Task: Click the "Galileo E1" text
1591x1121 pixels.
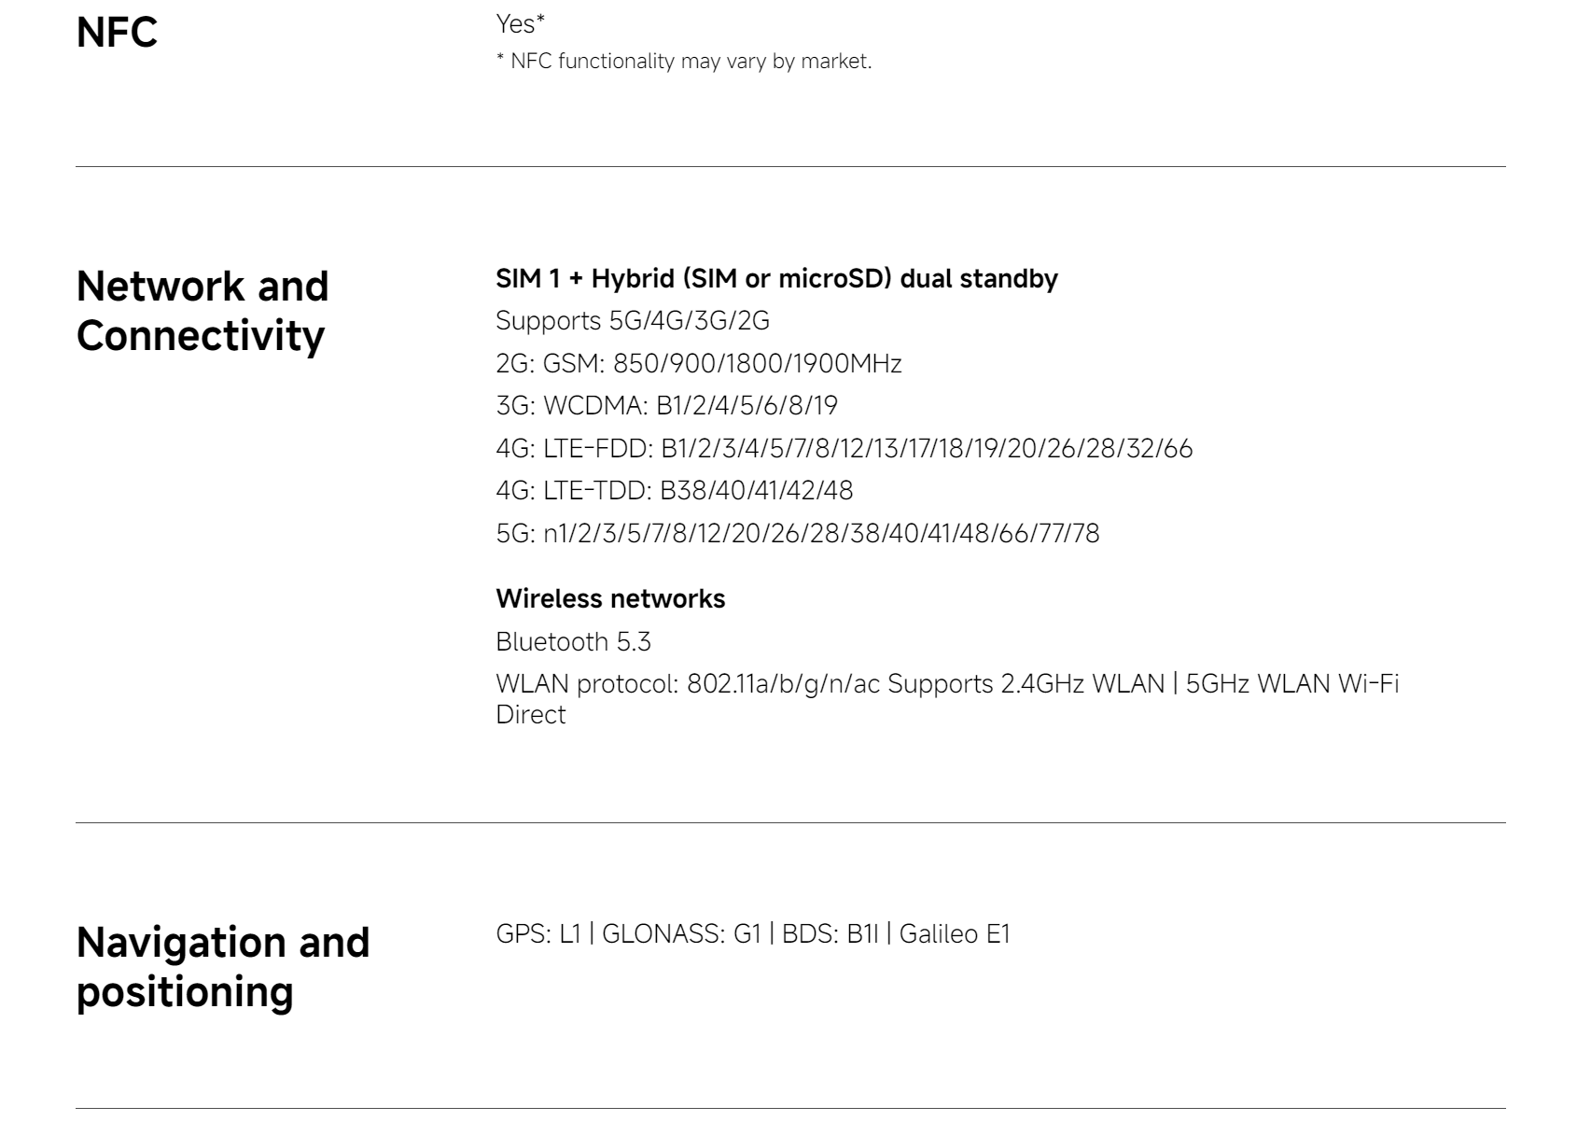Action: tap(955, 934)
